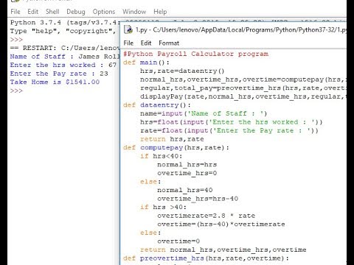Viewport: 354px width, 265px height.
Task: Click the 'def computepay(hrs,rate):' line
Action: click(176, 148)
